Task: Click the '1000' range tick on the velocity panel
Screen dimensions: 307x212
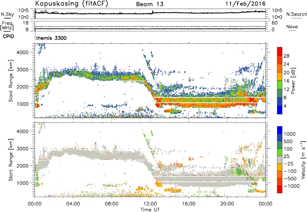Action: [22, 183]
